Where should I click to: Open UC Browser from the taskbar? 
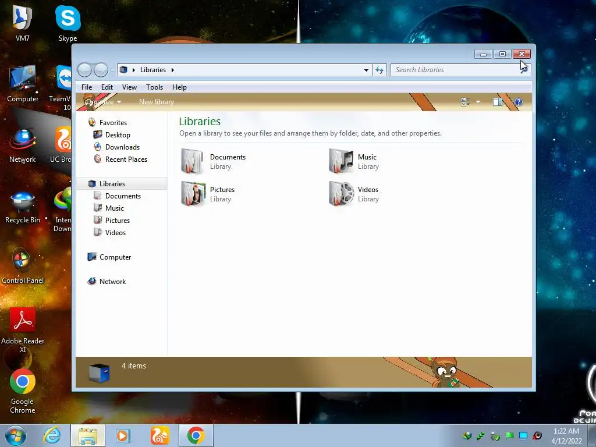(x=159, y=435)
